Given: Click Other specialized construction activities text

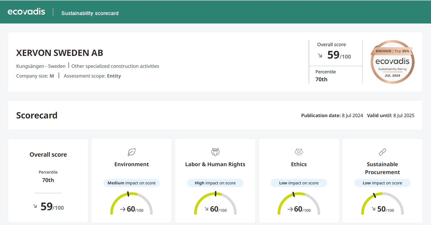Looking at the screenshot, I should (x=115, y=66).
